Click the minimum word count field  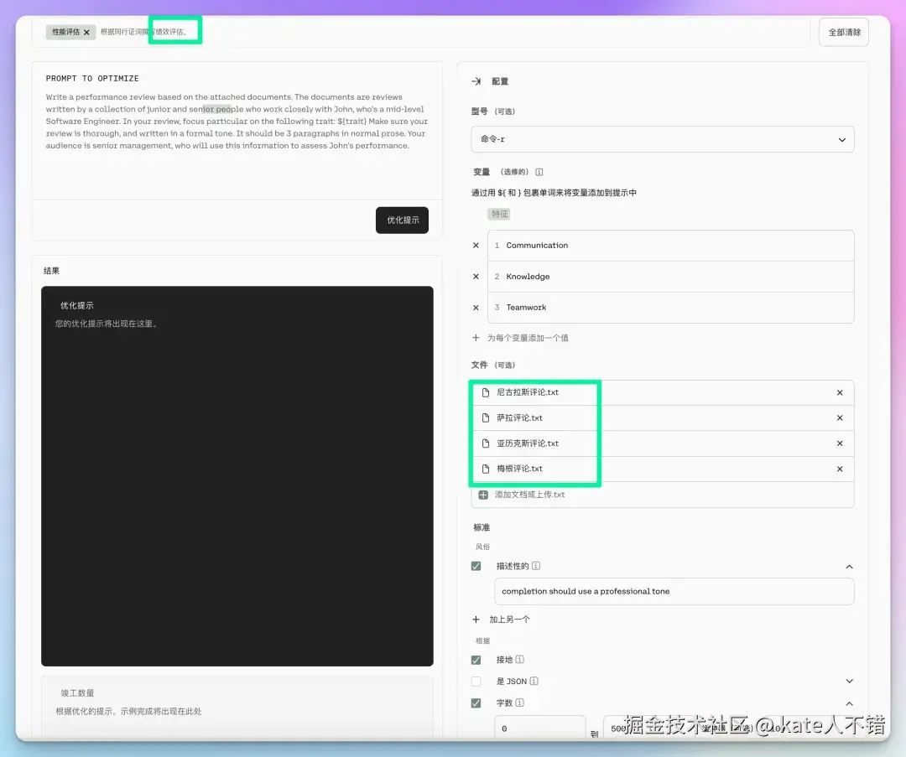tap(539, 728)
